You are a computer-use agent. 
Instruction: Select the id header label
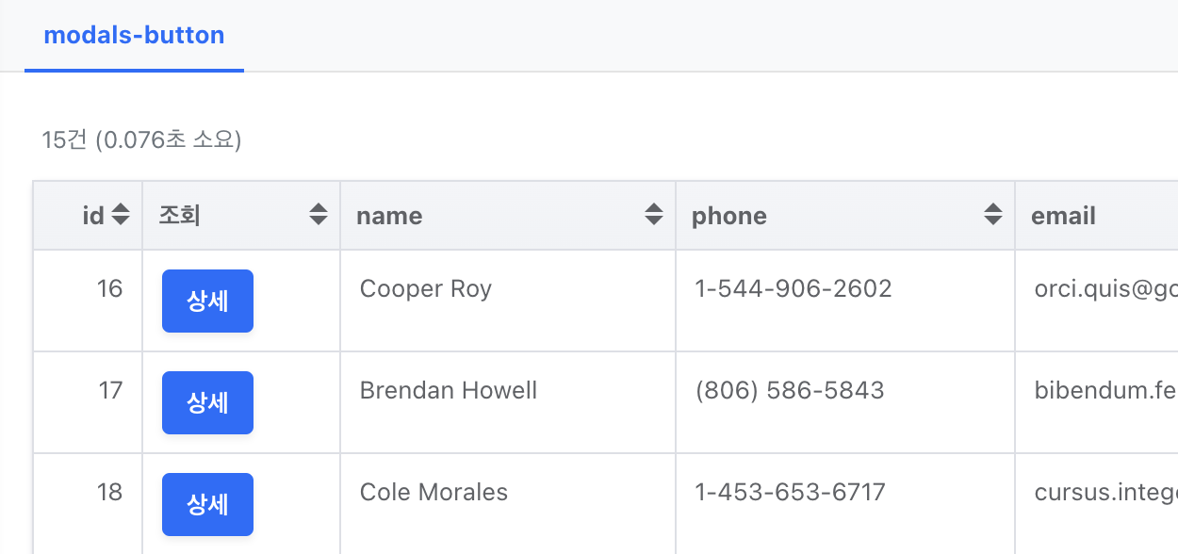pos(93,216)
